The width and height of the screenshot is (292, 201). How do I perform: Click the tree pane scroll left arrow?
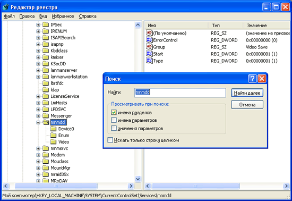click(x=6, y=186)
